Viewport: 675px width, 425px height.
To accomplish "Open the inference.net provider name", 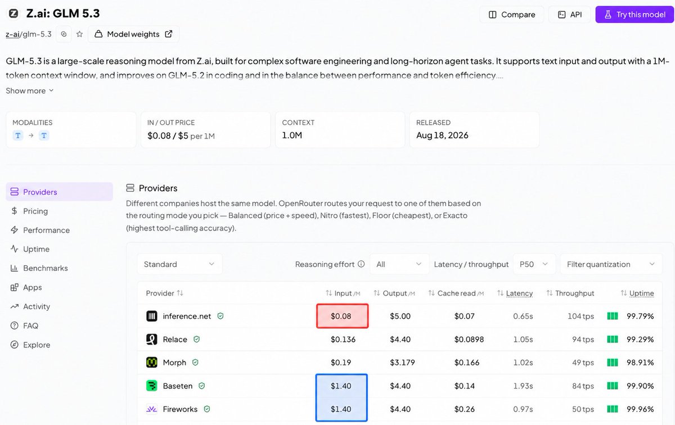I will [x=187, y=316].
